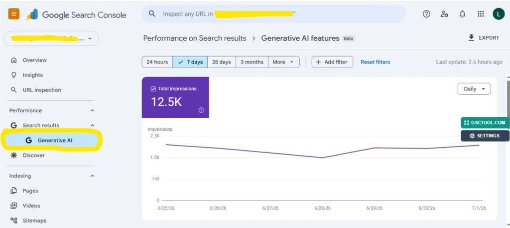Screen dimensions: 510x228
Task: Collapse the Search results submenu chevron
Action: click(x=92, y=125)
